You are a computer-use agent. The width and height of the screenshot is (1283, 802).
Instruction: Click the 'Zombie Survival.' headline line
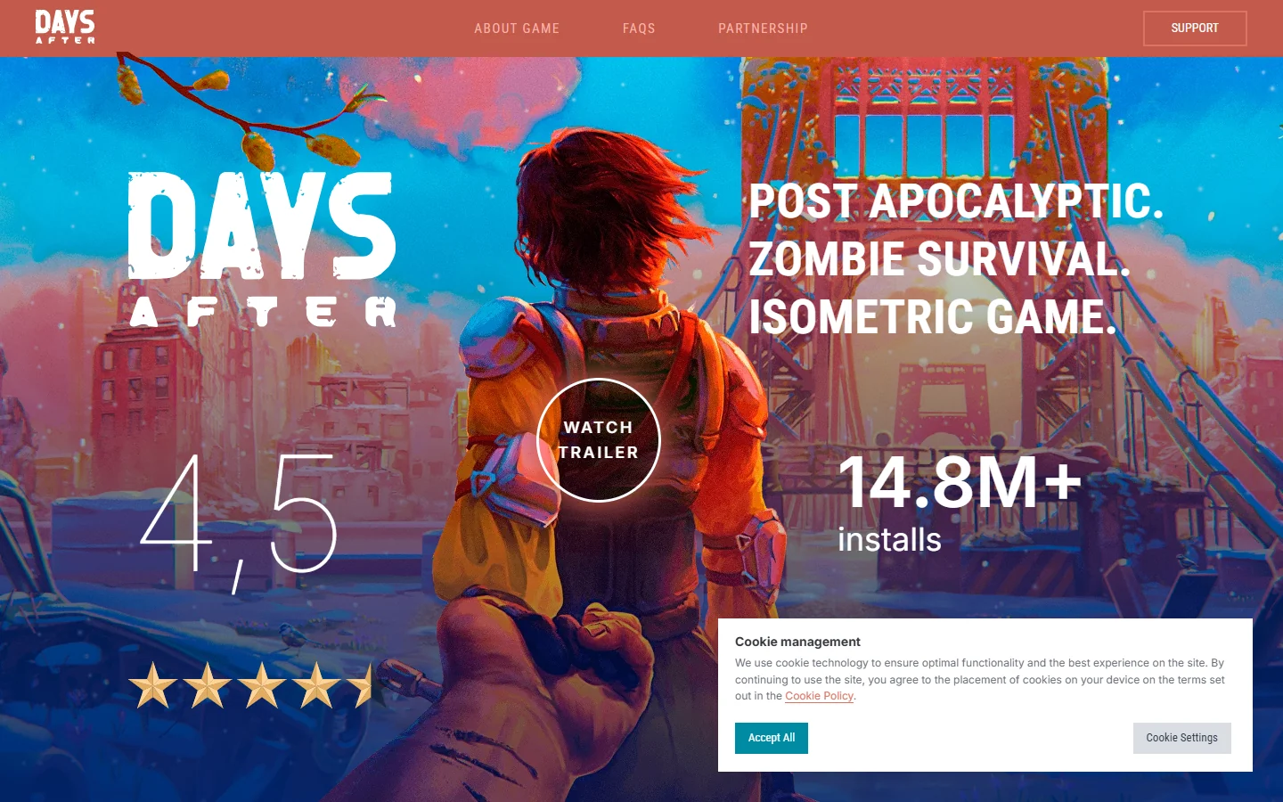(x=939, y=259)
